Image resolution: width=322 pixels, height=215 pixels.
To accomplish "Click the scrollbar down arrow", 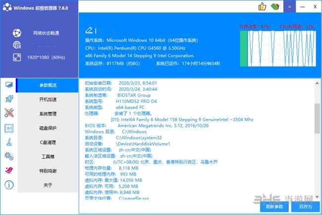I will tap(317, 197).
